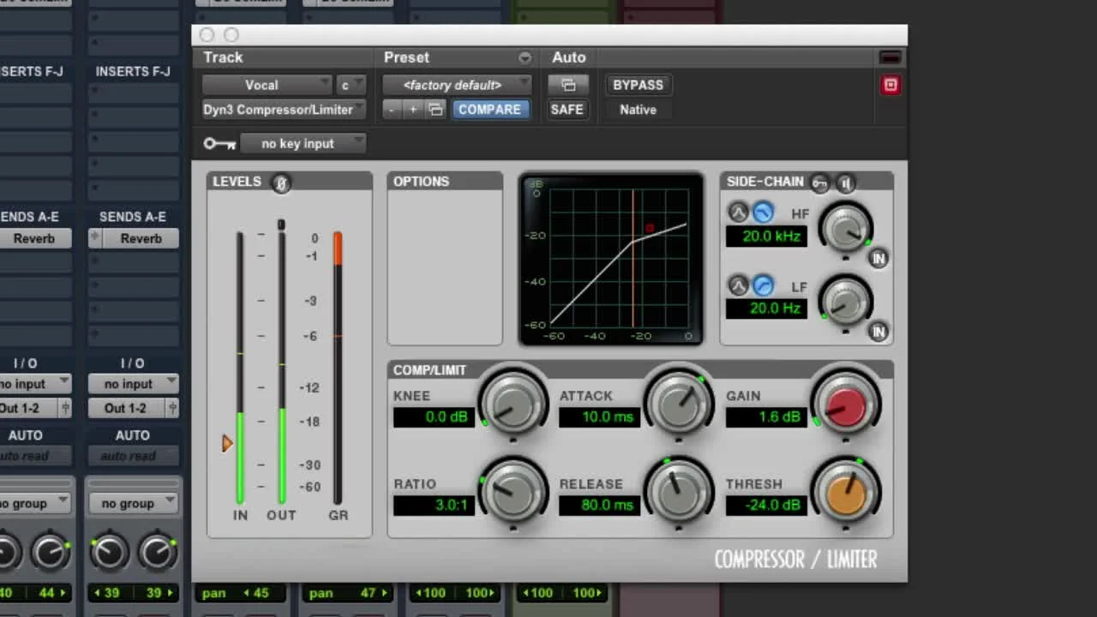Click the side-chain listen speaker icon
1097x617 pixels.
[847, 183]
